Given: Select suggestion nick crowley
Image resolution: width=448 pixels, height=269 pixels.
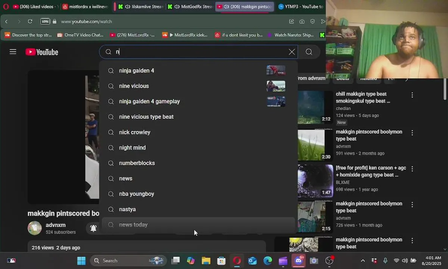Looking at the screenshot, I should point(198,132).
